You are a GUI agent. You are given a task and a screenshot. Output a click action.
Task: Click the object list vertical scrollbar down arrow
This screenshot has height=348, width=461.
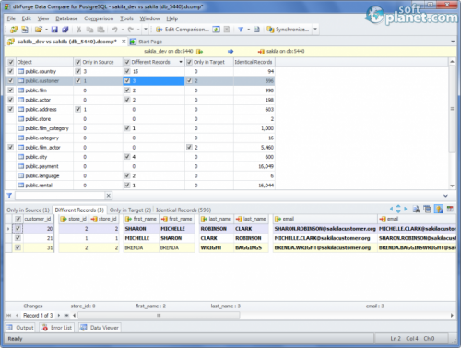452,186
